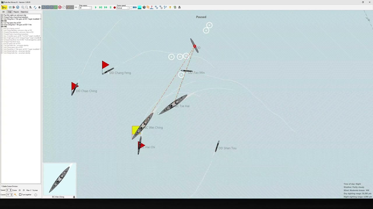373x209 pixels.
Task: Click the Sq max speed button
Action: [x=35, y=190]
